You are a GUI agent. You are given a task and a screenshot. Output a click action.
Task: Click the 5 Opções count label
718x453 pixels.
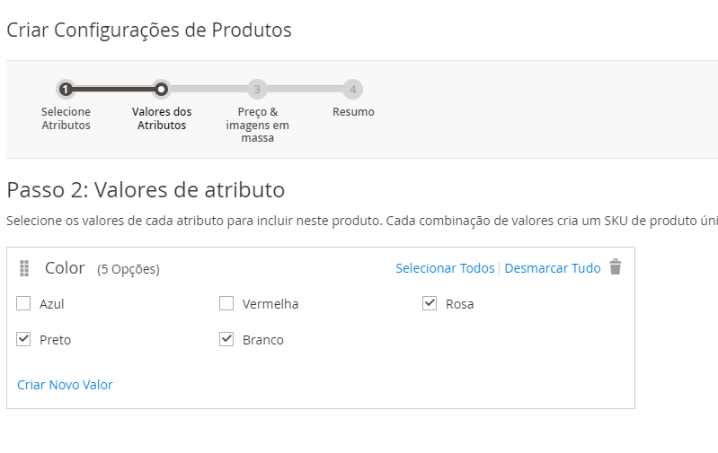(x=129, y=269)
